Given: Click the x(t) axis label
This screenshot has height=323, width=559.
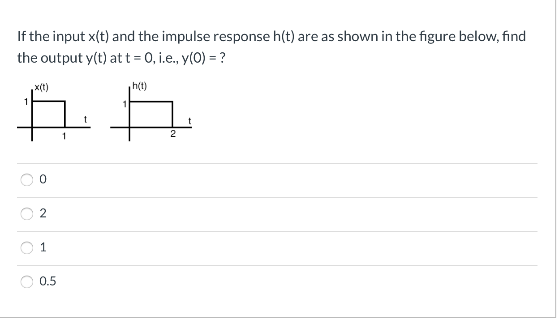Looking at the screenshot, I should (x=40, y=87).
